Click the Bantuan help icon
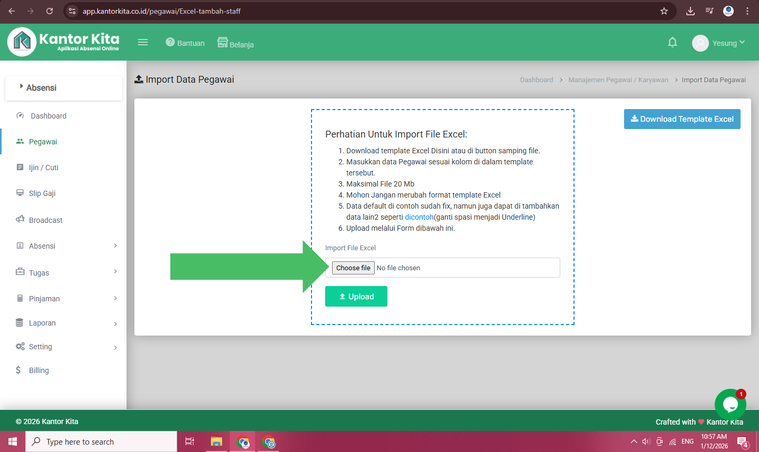Image resolution: width=759 pixels, height=452 pixels. 170,42
